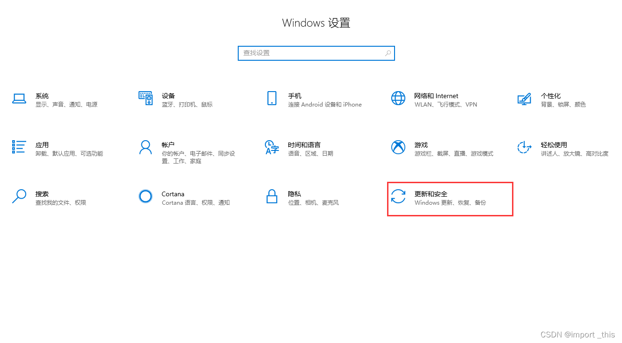Open 帐户 settings title
Viewport: 622px width, 343px height.
coord(168,145)
